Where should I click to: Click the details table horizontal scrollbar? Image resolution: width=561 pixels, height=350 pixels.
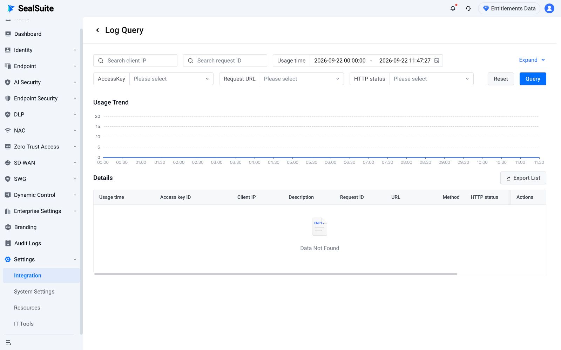click(276, 274)
